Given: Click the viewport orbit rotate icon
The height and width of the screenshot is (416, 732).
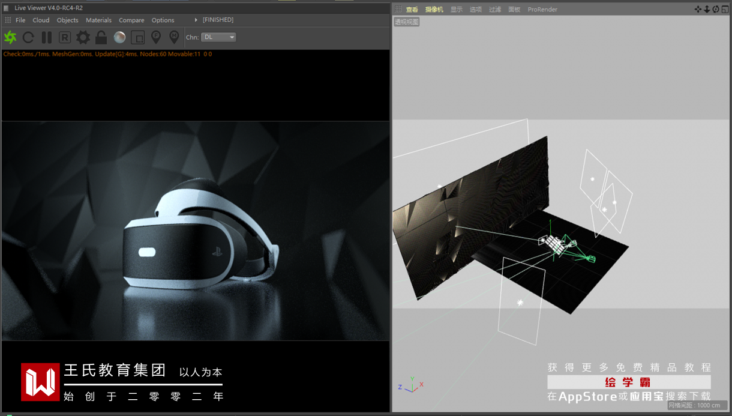Looking at the screenshot, I should 716,9.
